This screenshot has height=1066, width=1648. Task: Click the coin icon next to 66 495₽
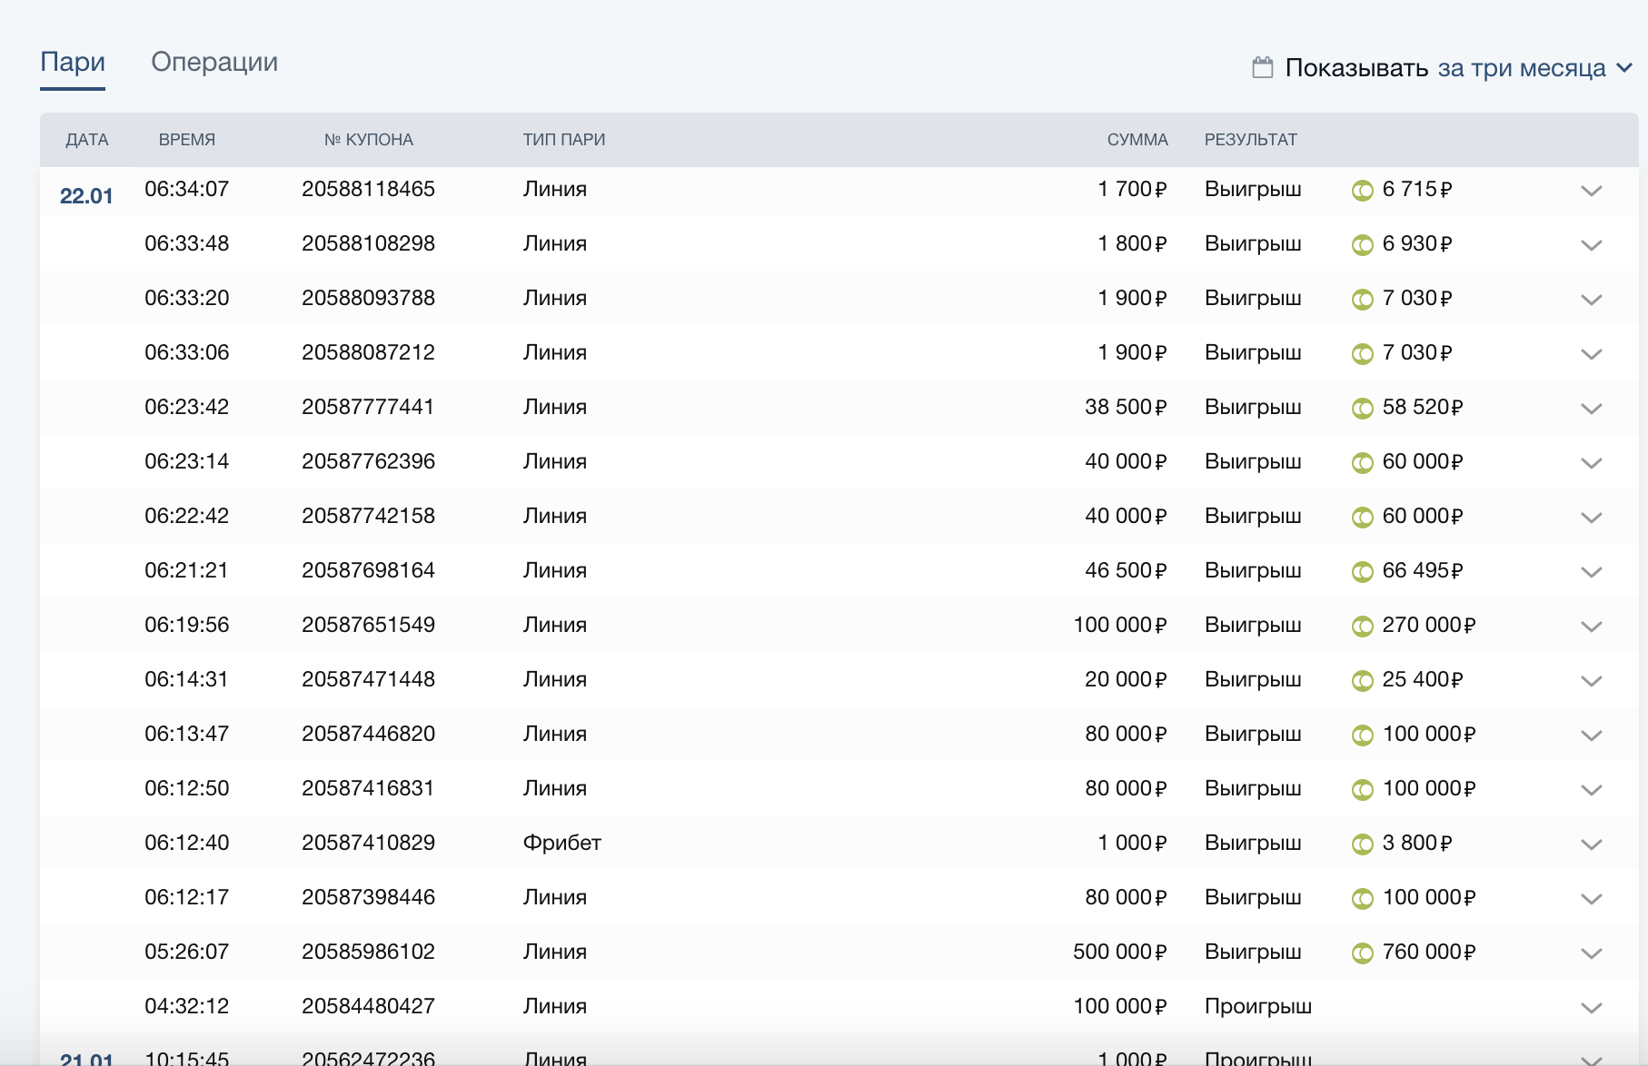(x=1362, y=572)
